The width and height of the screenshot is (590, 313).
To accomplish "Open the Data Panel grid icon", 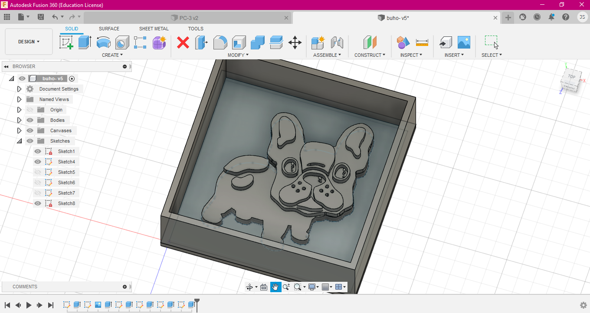I will [7, 17].
